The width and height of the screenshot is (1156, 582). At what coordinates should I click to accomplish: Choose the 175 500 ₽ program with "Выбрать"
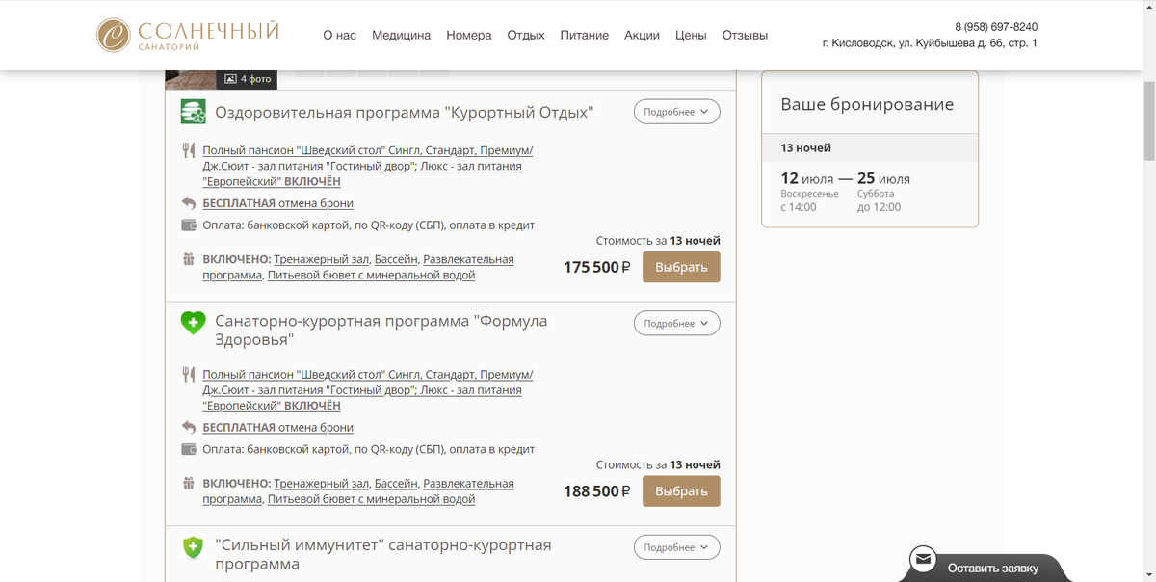coord(681,267)
